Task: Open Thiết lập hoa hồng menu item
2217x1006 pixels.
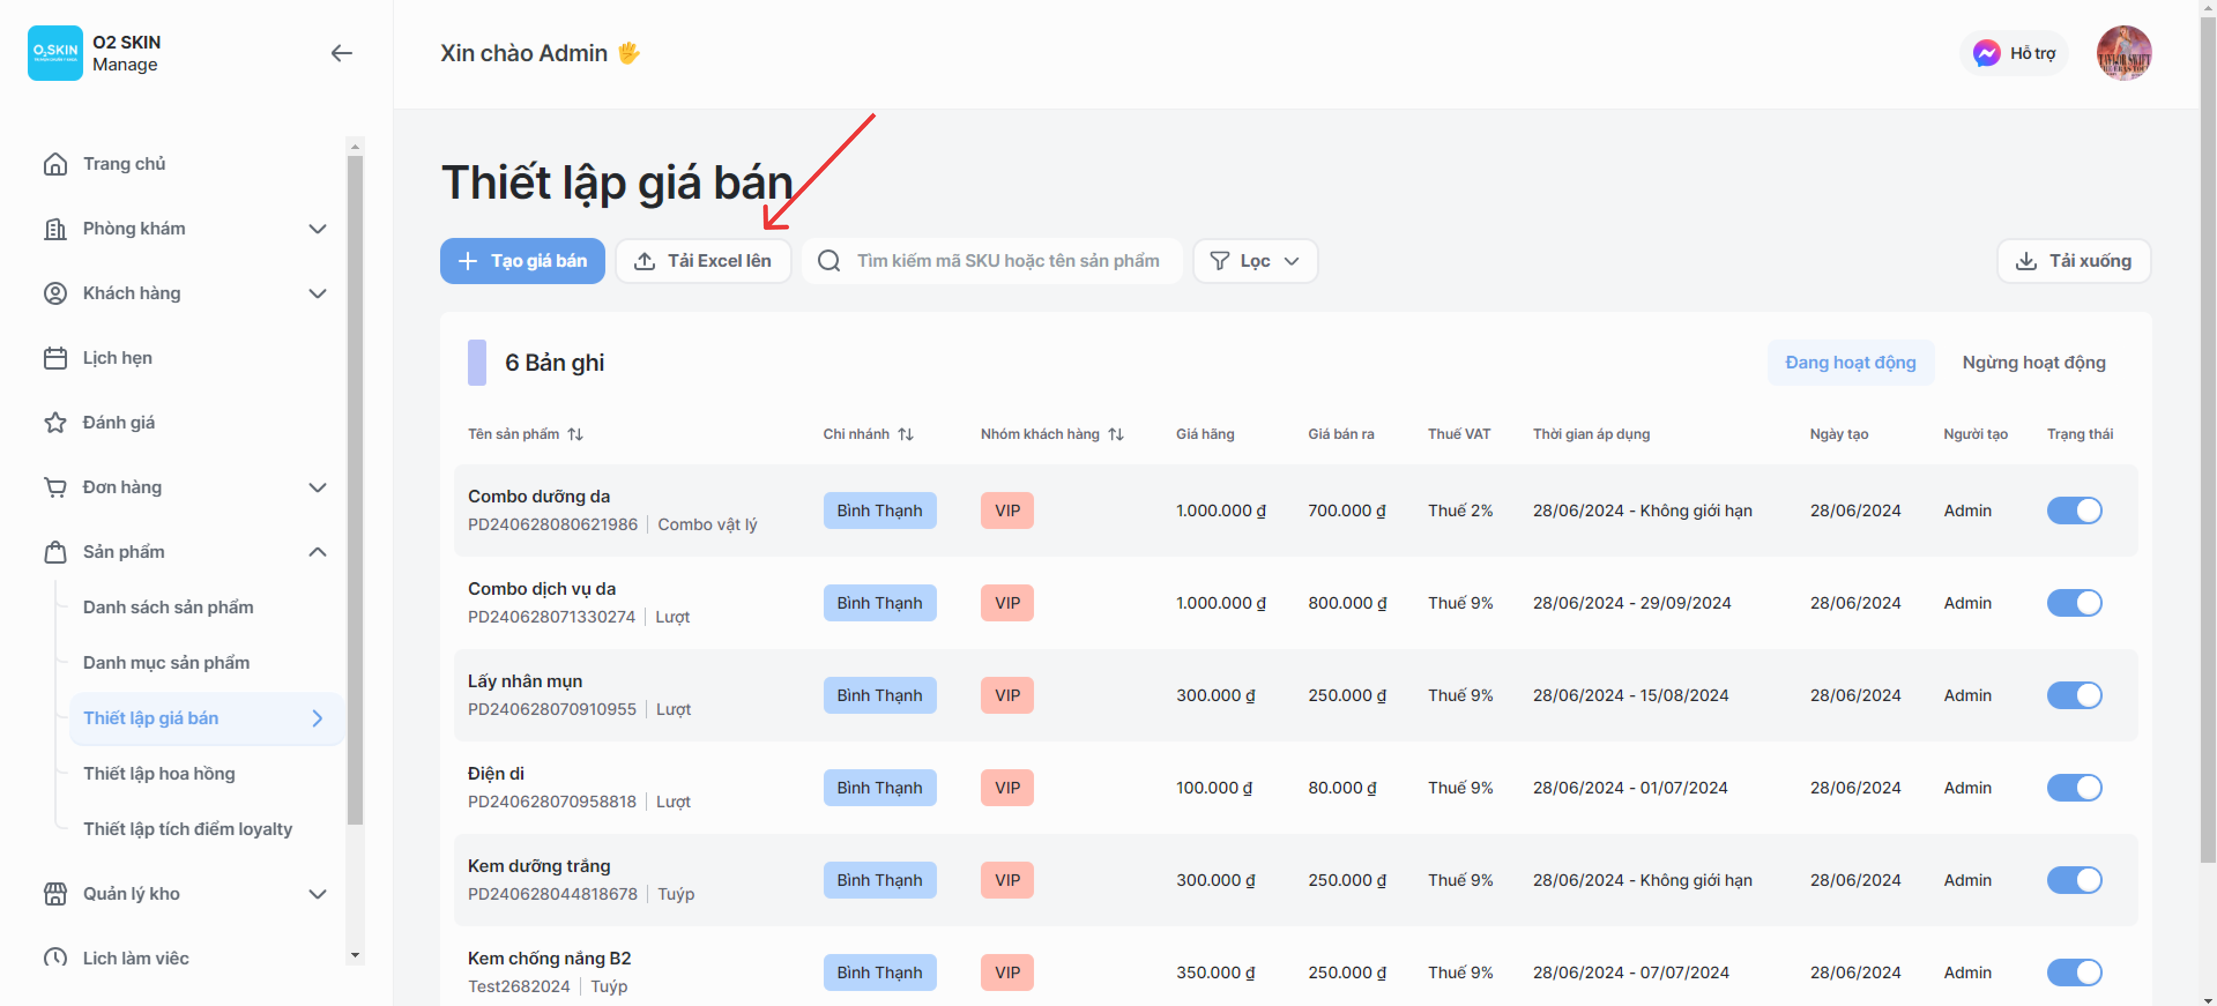Action: pos(159,773)
